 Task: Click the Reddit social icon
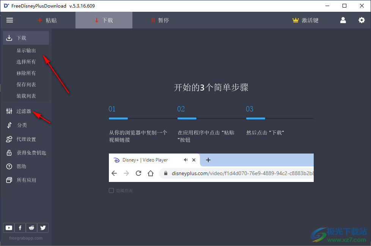click(x=31, y=228)
